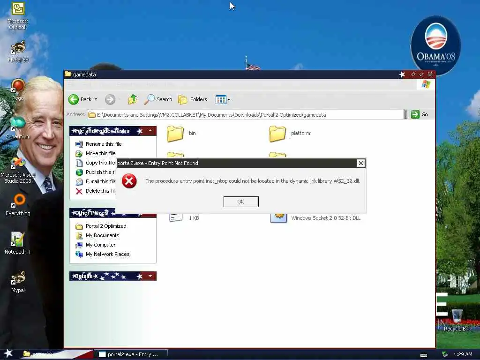Select the MyPal 68 desktop shortcut

click(x=18, y=52)
